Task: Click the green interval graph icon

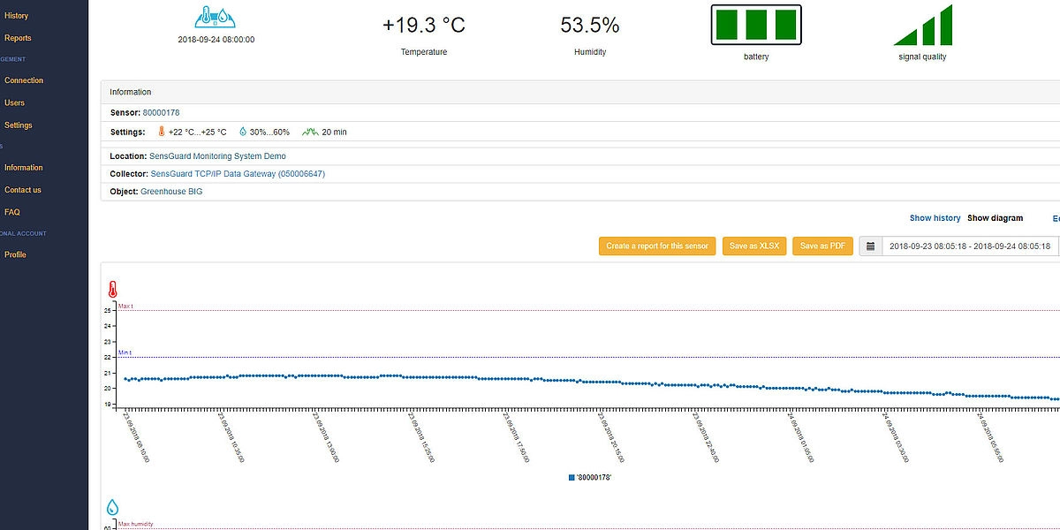Action: point(309,132)
